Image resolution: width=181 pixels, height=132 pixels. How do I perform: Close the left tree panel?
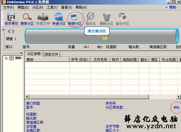click(x=21, y=53)
